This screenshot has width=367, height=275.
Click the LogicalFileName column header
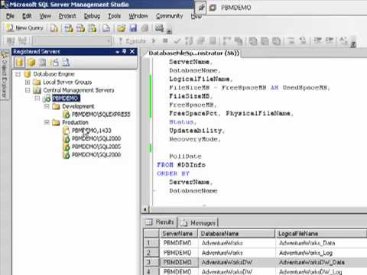(x=320, y=234)
